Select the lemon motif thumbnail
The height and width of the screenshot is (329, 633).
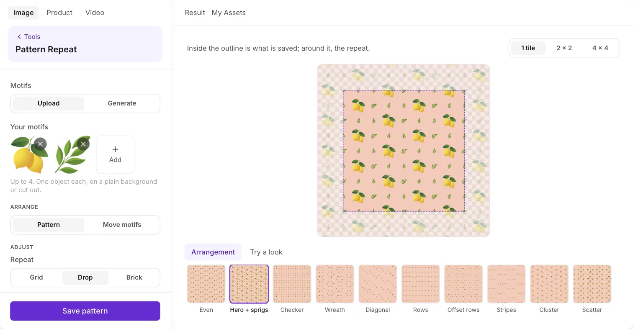tap(28, 154)
